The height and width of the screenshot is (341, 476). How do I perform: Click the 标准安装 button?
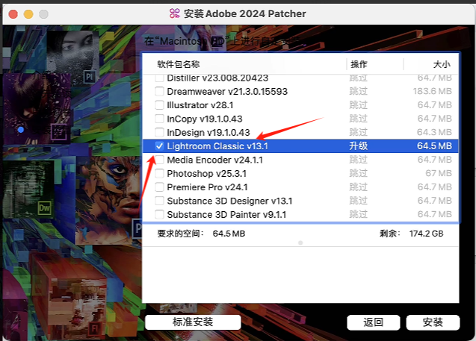coord(193,322)
